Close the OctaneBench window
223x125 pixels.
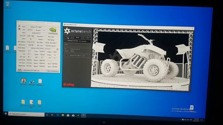click(192, 28)
